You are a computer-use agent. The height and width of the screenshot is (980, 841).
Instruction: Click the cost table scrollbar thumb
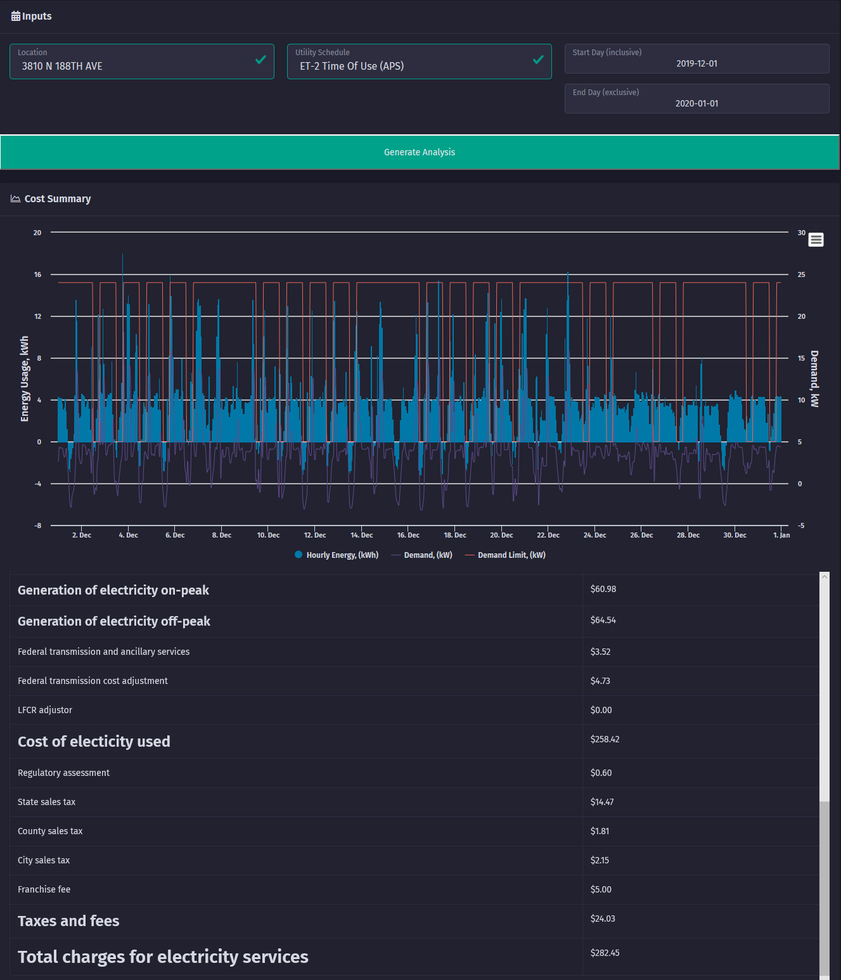click(x=825, y=887)
